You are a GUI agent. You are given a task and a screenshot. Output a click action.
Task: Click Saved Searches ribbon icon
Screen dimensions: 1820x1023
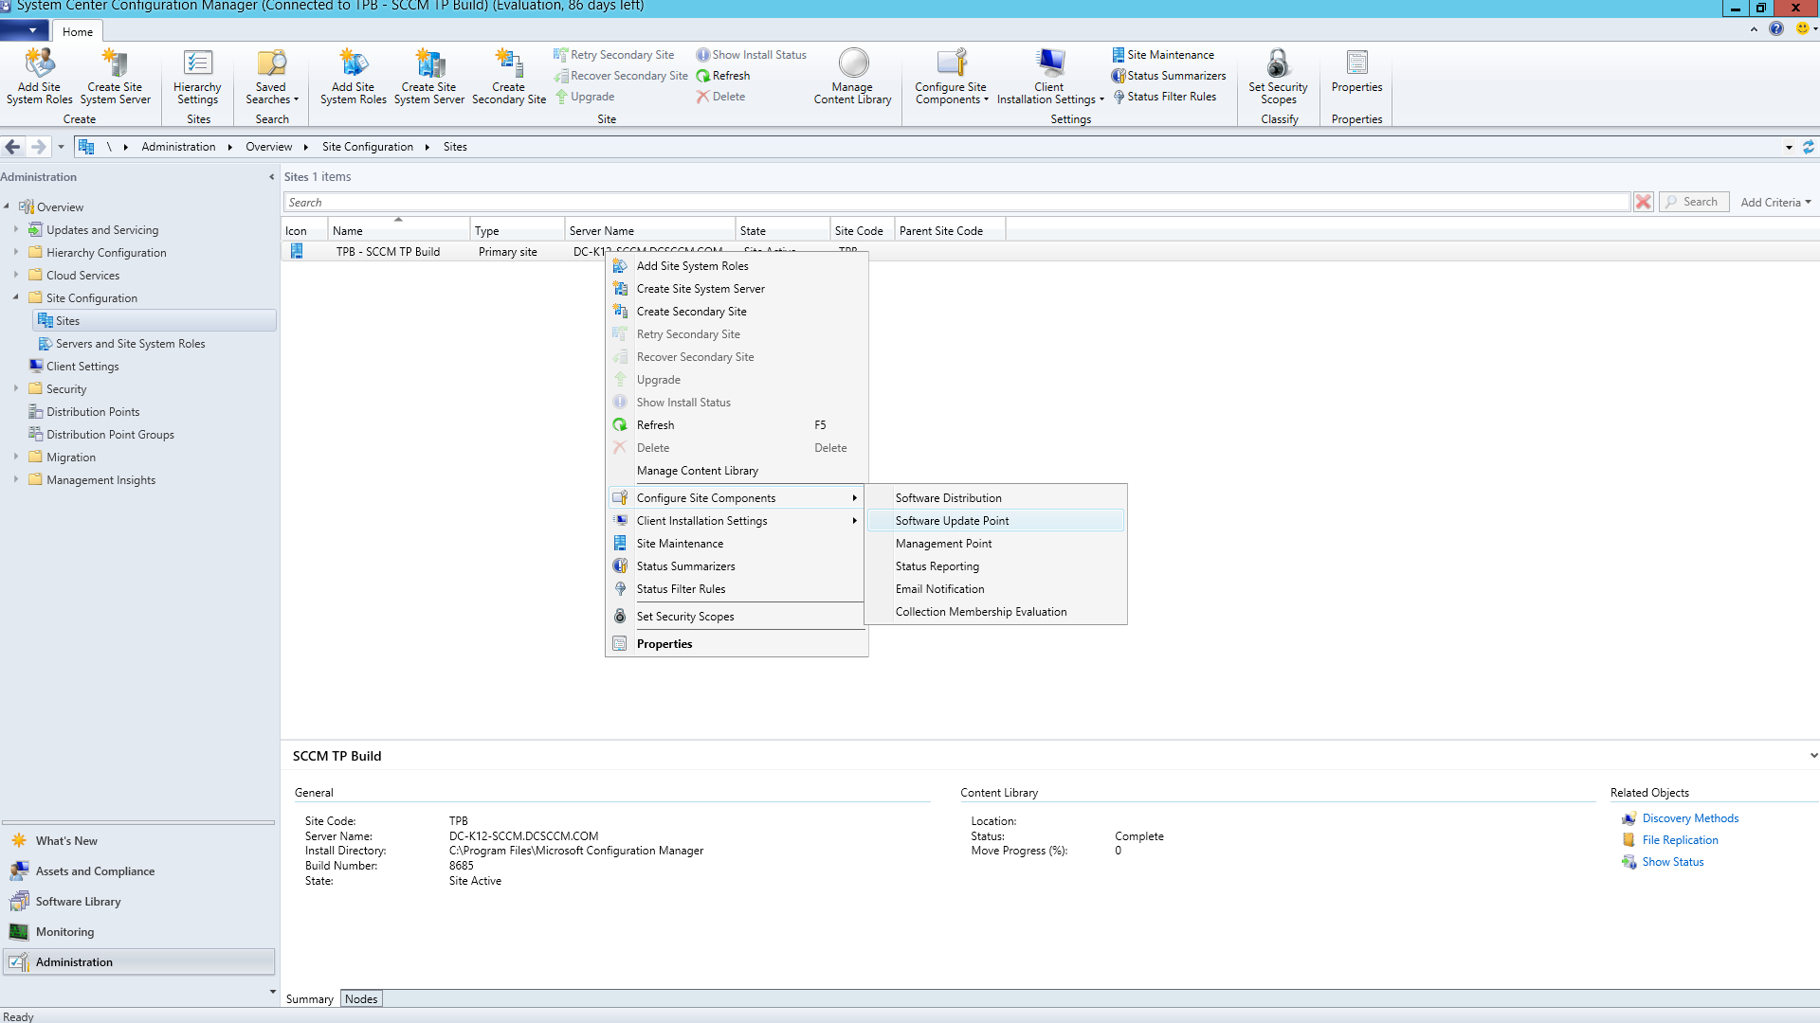coord(271,64)
